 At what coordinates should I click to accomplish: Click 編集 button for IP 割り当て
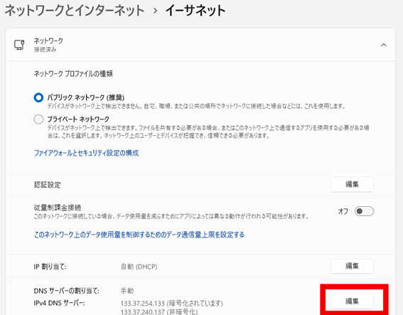352,266
